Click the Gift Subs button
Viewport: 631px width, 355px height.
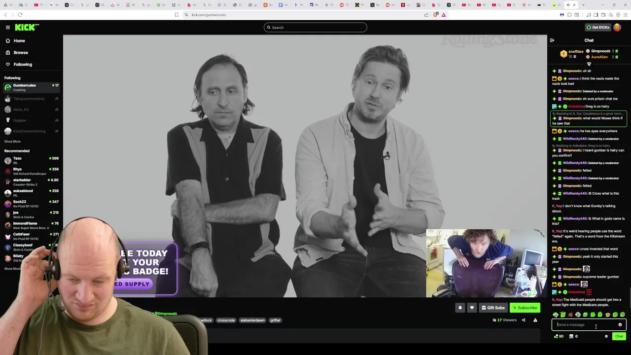tap(493, 308)
